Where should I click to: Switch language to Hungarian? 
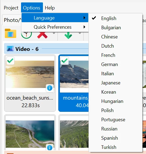(116, 101)
